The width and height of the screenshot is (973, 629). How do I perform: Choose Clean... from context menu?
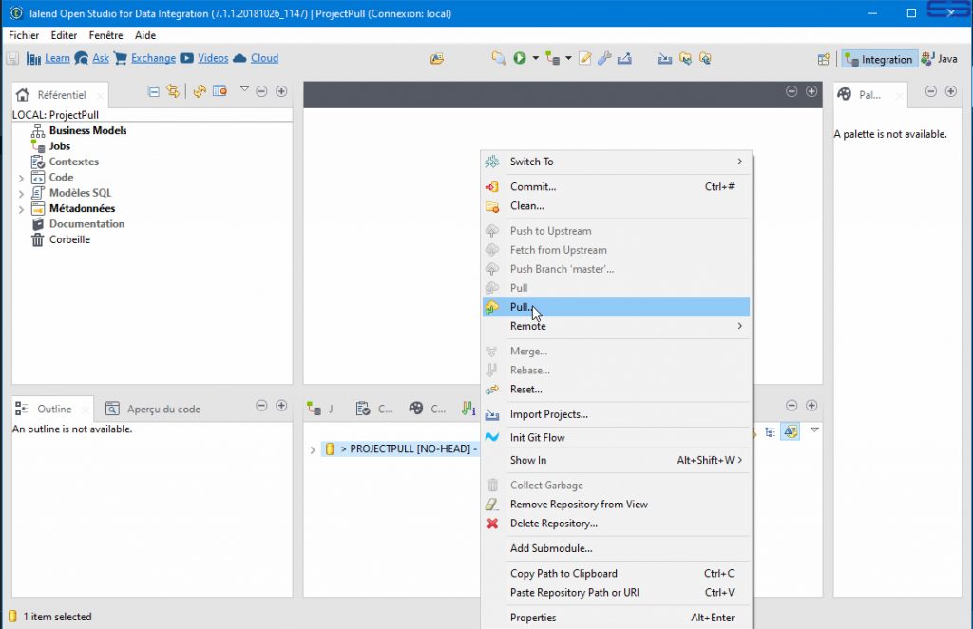pos(616,206)
